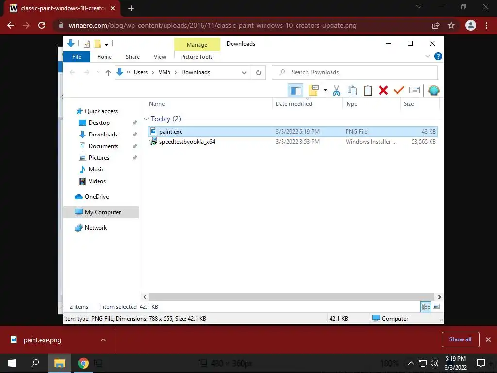Click the Chrome icon in the taskbar
The image size is (497, 373).
(83, 363)
